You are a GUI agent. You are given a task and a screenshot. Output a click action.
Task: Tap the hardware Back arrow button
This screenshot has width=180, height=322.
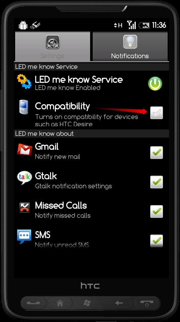coord(119,303)
